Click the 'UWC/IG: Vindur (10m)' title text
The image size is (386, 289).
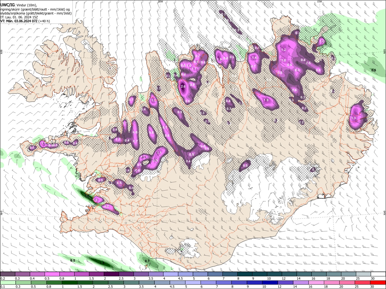(19, 5)
